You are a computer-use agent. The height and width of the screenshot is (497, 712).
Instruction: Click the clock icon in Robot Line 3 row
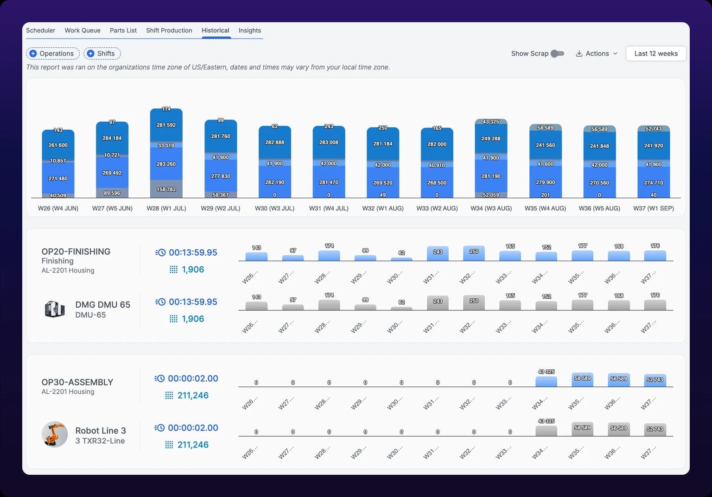tap(159, 428)
